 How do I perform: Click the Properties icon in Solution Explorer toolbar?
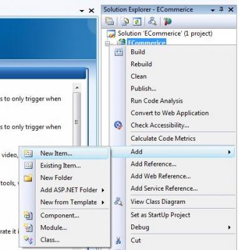pyautogui.click(x=109, y=21)
